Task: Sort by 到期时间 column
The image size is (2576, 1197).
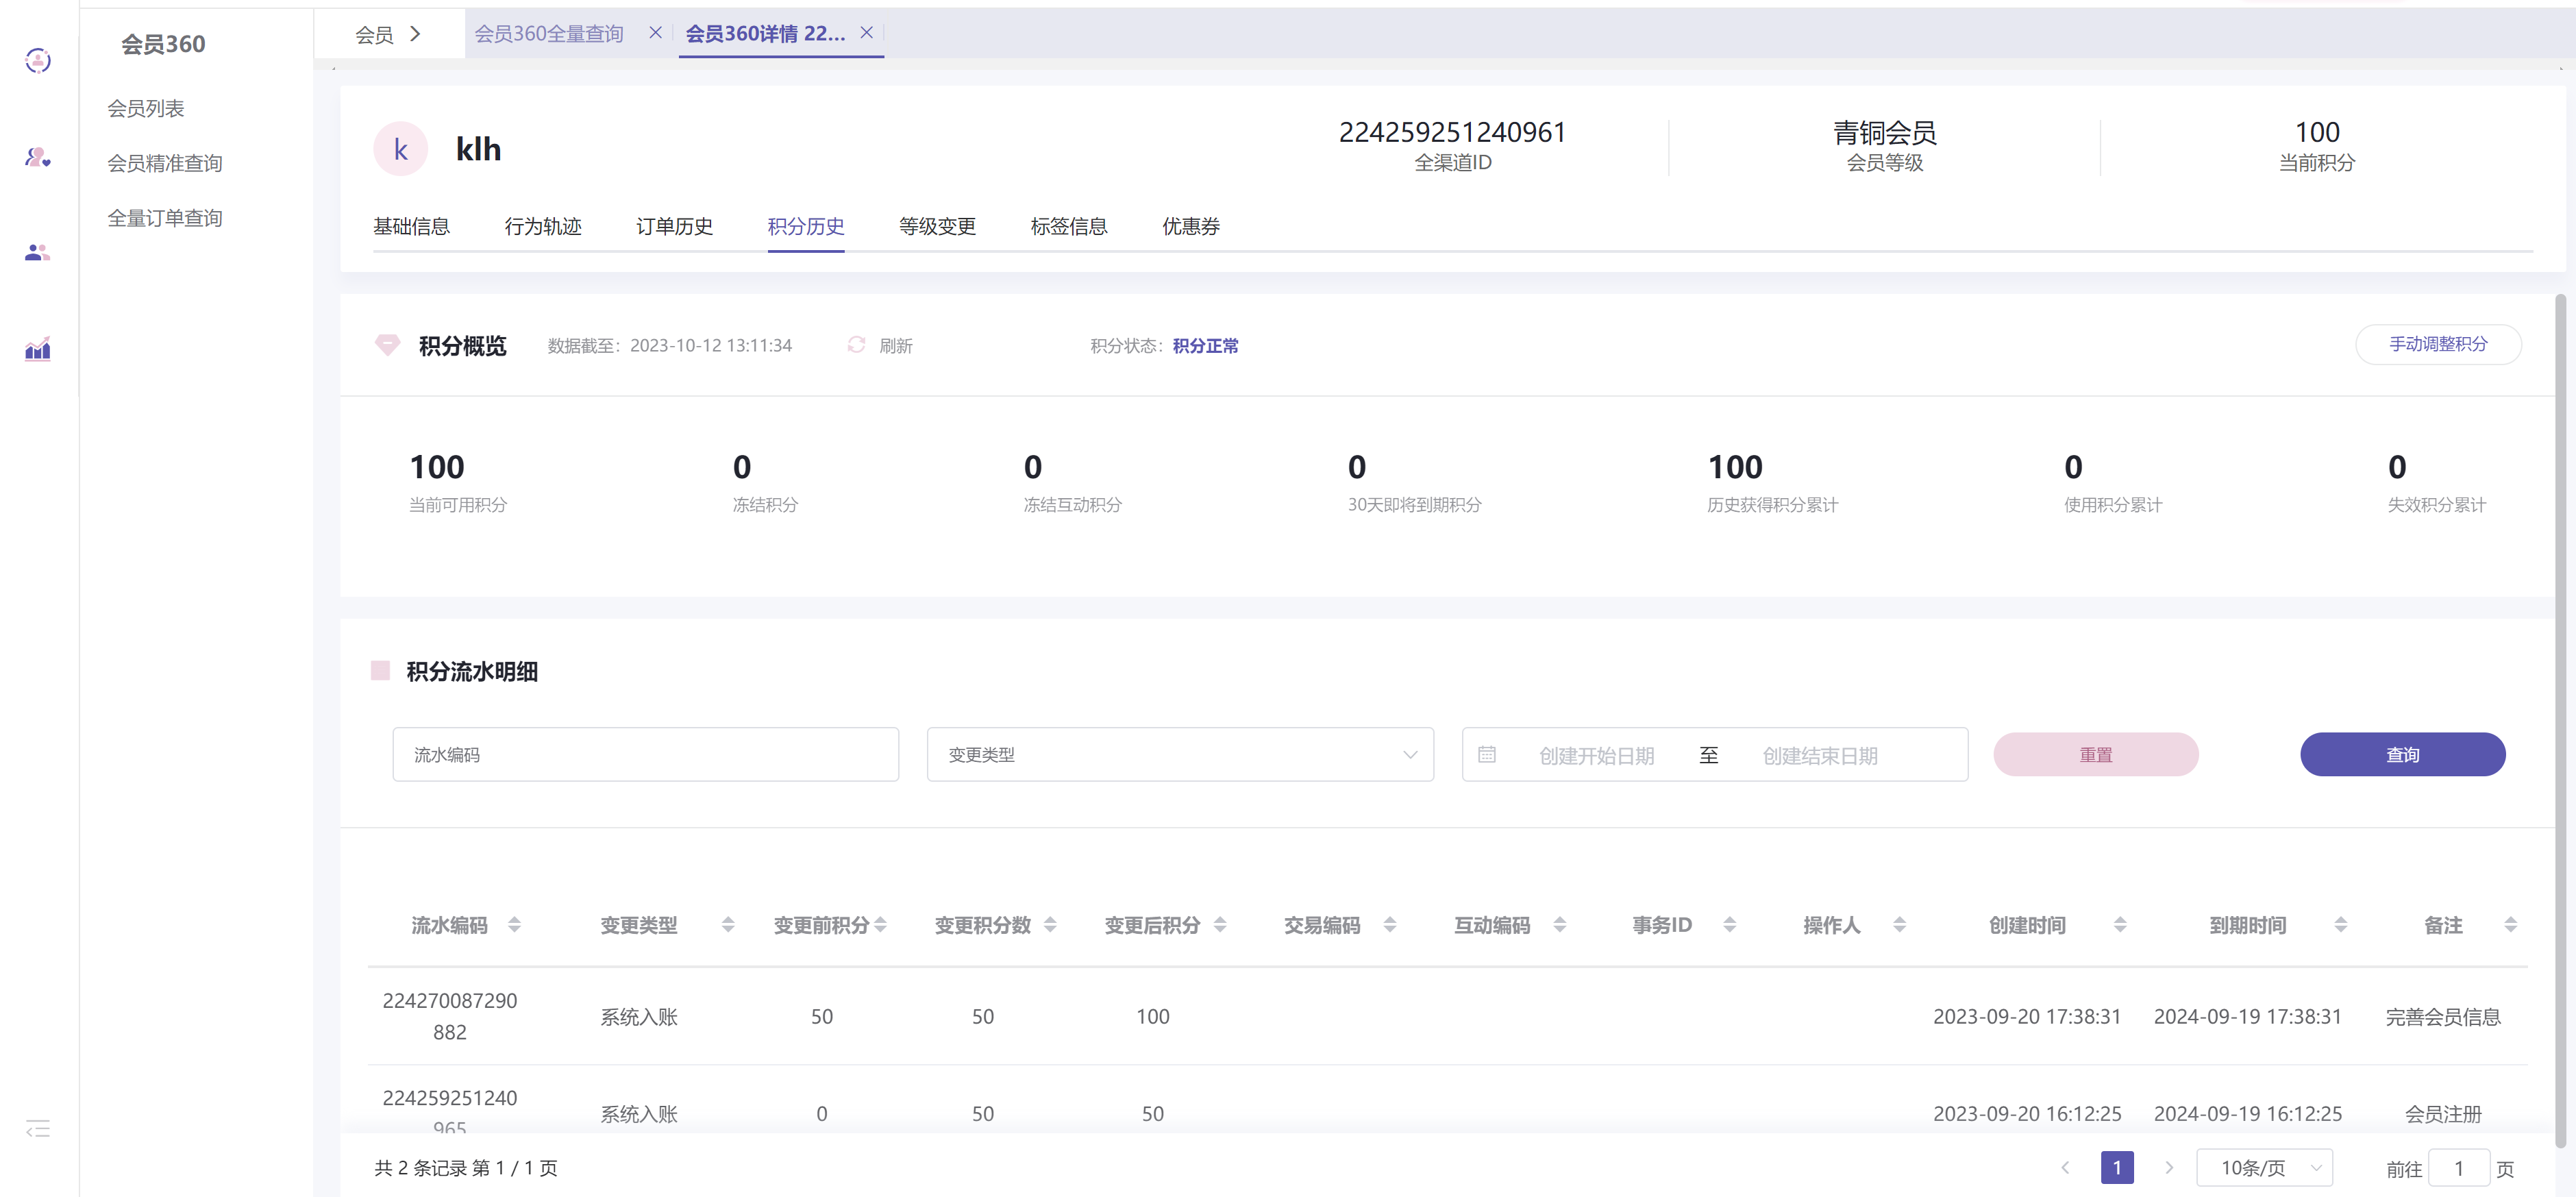Action: tap(2341, 925)
